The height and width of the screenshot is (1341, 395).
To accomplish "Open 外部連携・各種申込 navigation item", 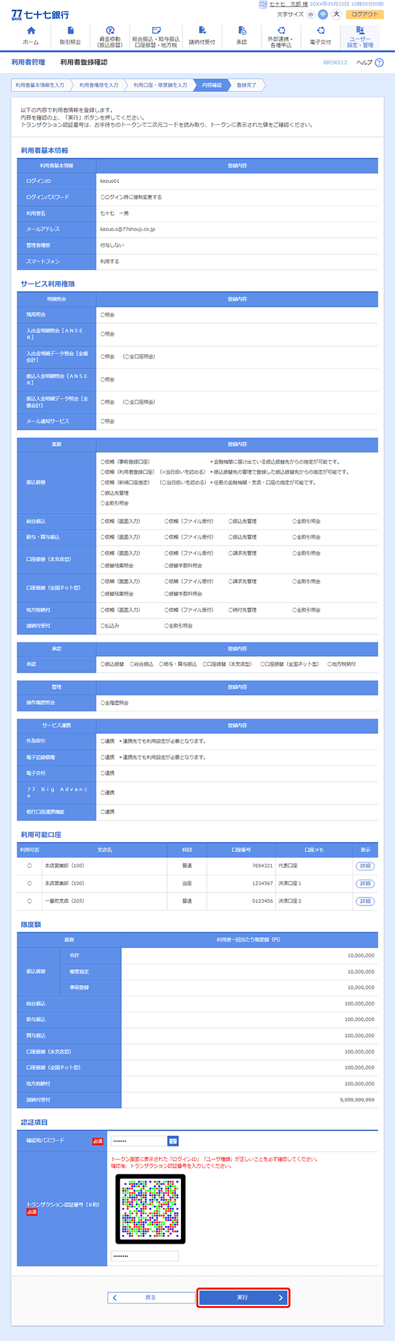I will 281,36.
